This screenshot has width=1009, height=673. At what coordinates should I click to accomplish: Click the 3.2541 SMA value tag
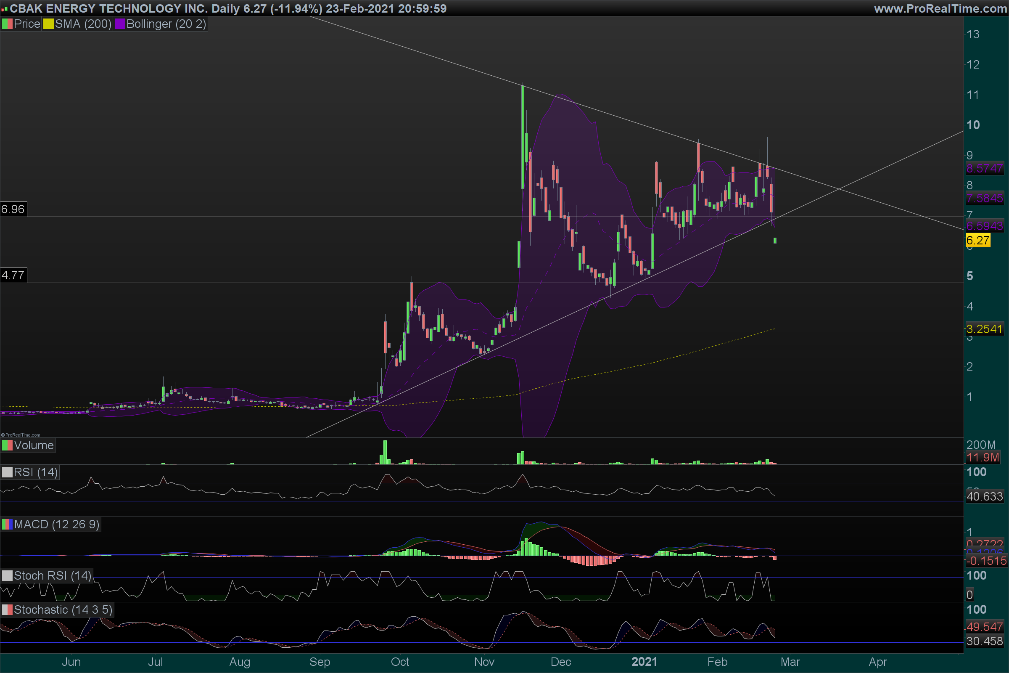pyautogui.click(x=984, y=329)
